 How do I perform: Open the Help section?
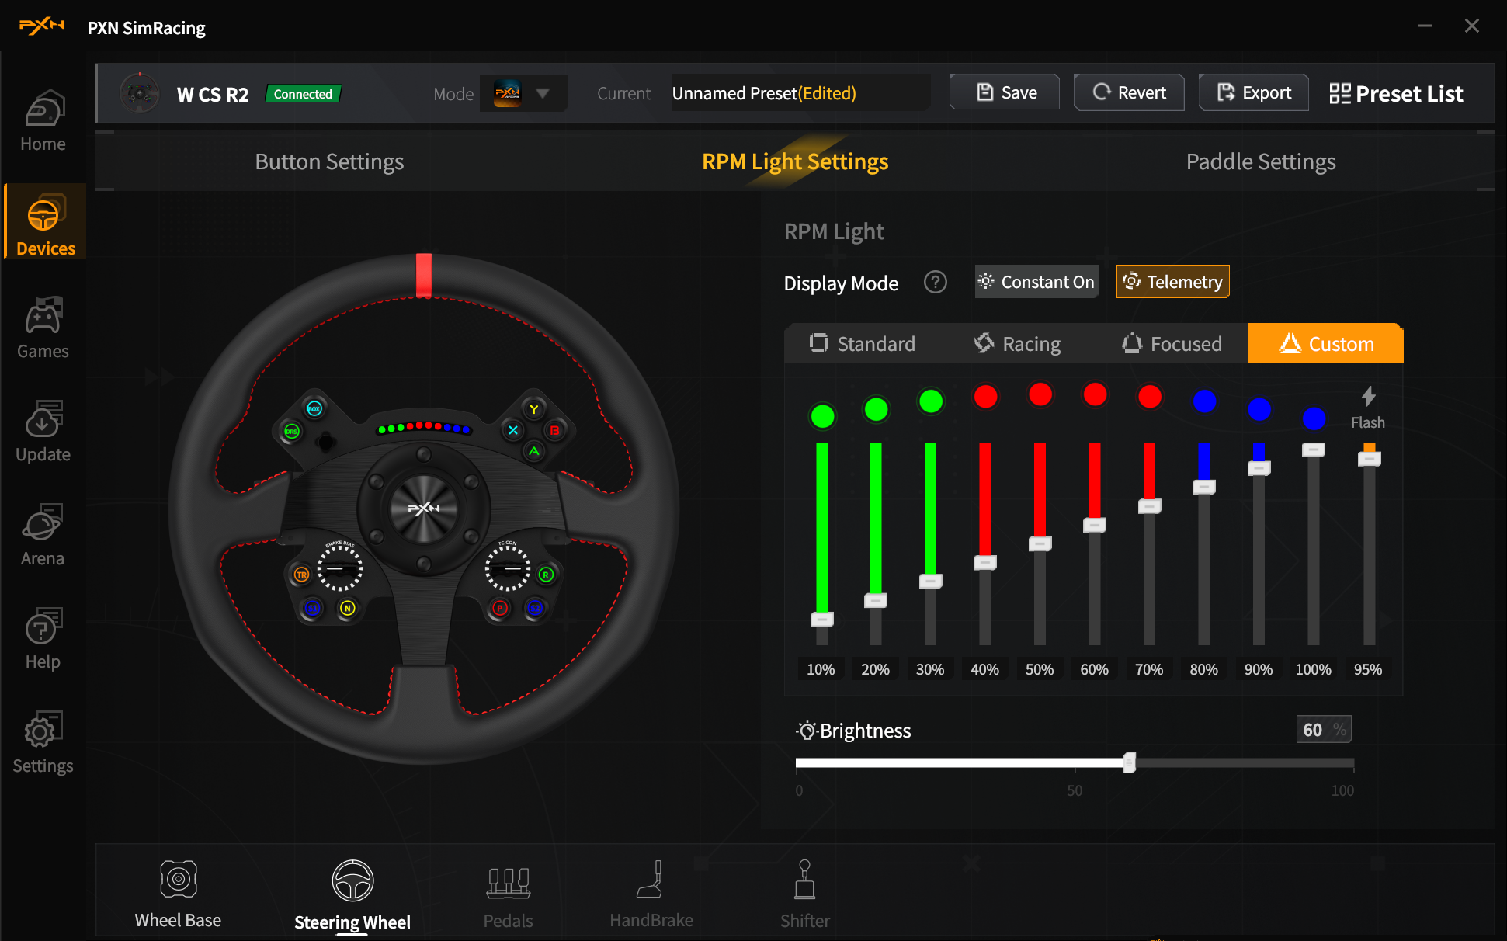tap(43, 637)
